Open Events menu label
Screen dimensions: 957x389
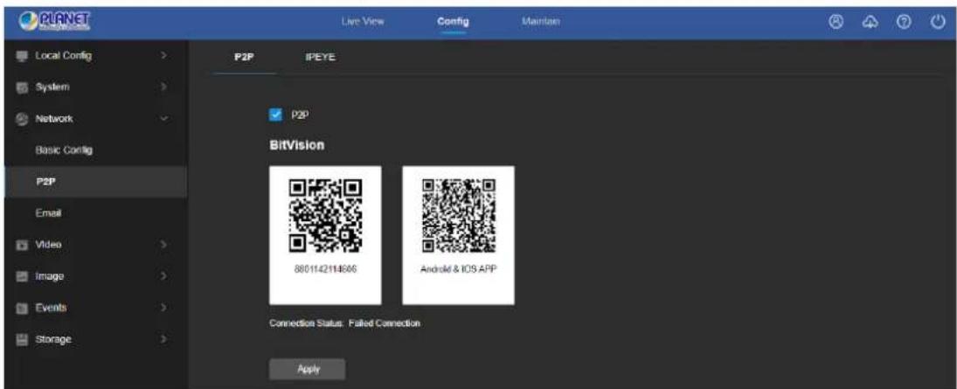pyautogui.click(x=51, y=308)
